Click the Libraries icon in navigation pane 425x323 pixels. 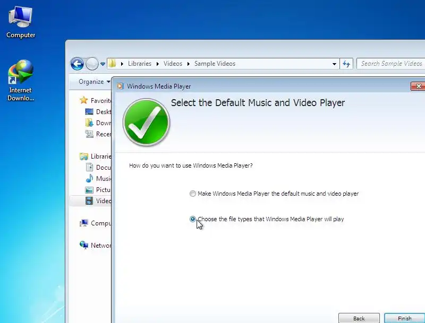84,156
